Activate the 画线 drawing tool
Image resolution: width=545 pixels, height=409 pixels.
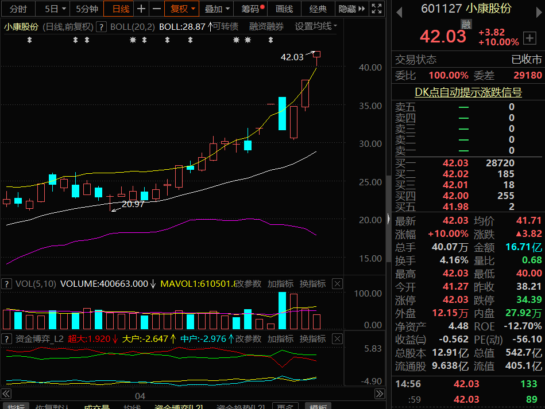284,9
